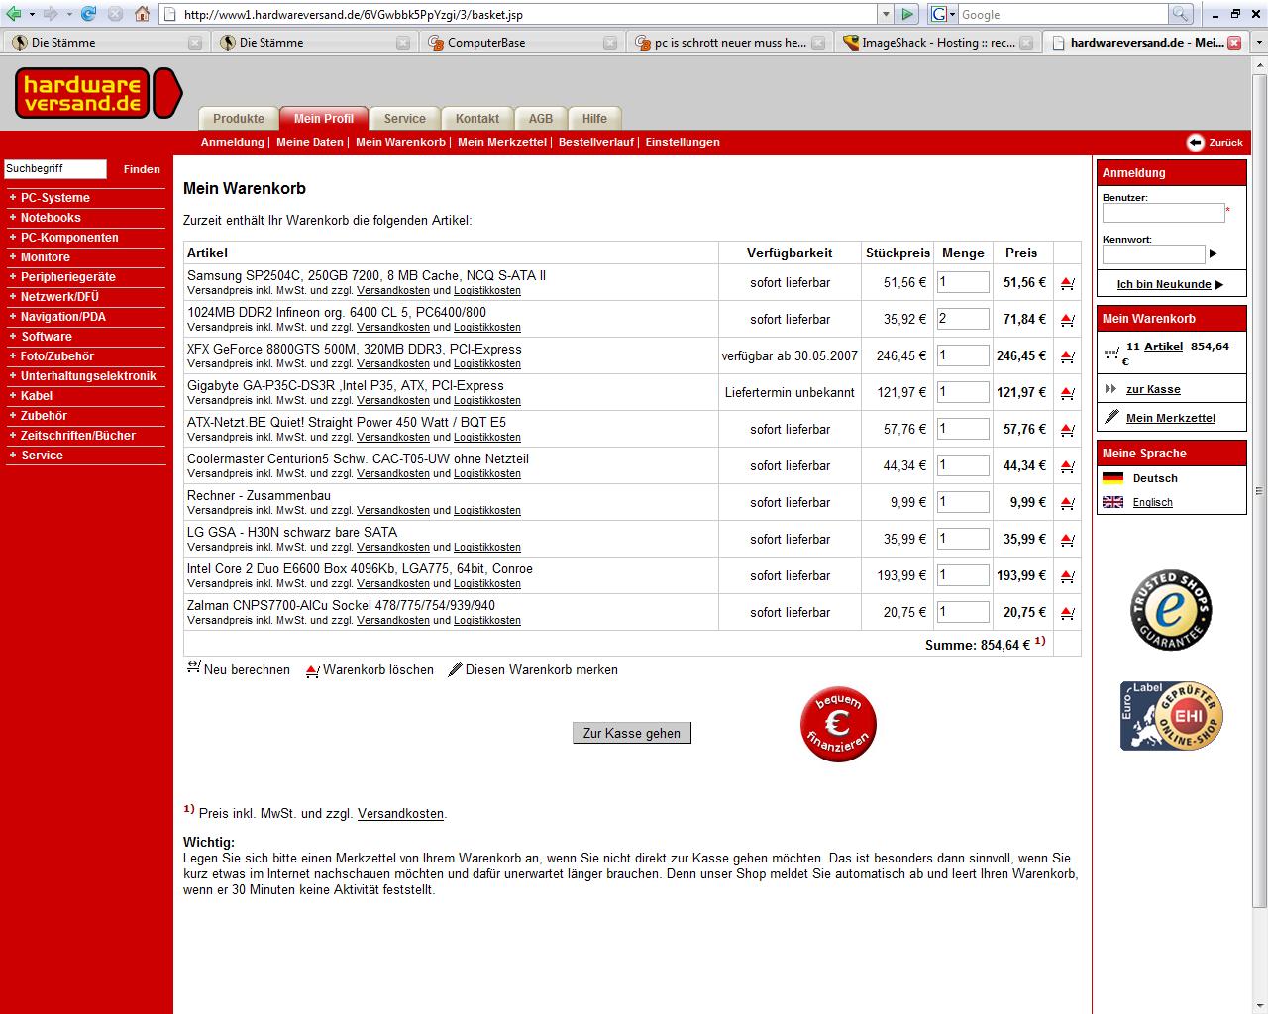Remove Coolermaster Centurion5 cart icon
Viewport: 1268px width, 1014px height.
point(1067,466)
